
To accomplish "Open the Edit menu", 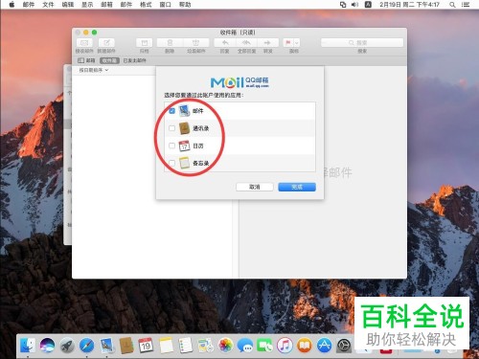I will pyautogui.click(x=68, y=5).
